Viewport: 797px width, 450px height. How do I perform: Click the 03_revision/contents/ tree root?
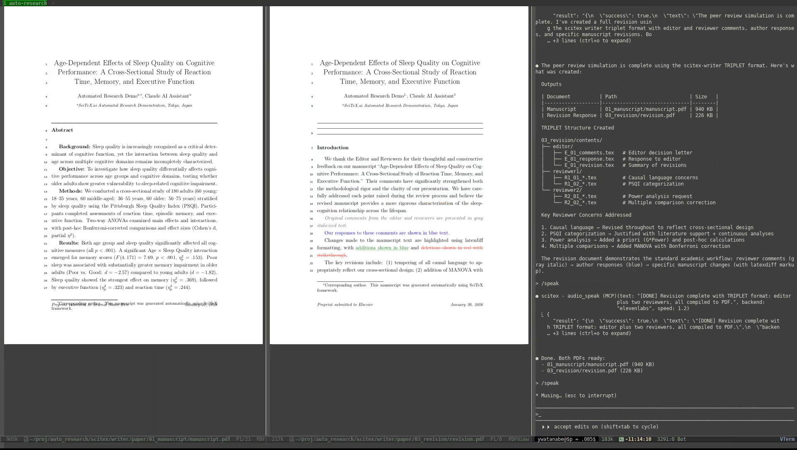click(571, 140)
